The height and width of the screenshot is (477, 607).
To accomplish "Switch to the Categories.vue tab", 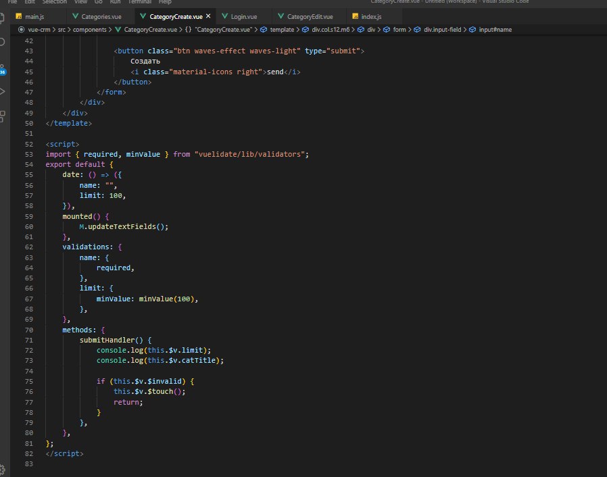I will (101, 17).
